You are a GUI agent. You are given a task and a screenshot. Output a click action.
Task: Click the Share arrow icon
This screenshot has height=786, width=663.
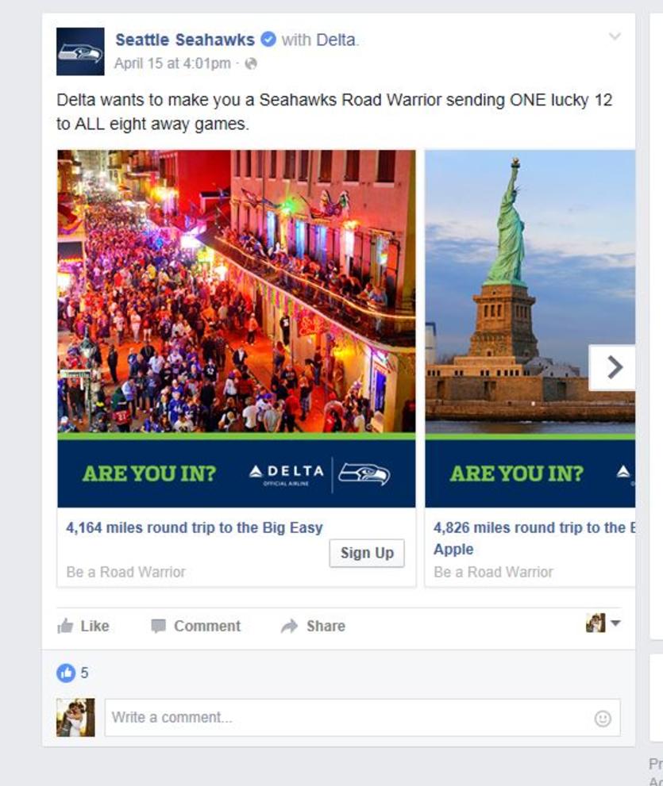click(290, 626)
